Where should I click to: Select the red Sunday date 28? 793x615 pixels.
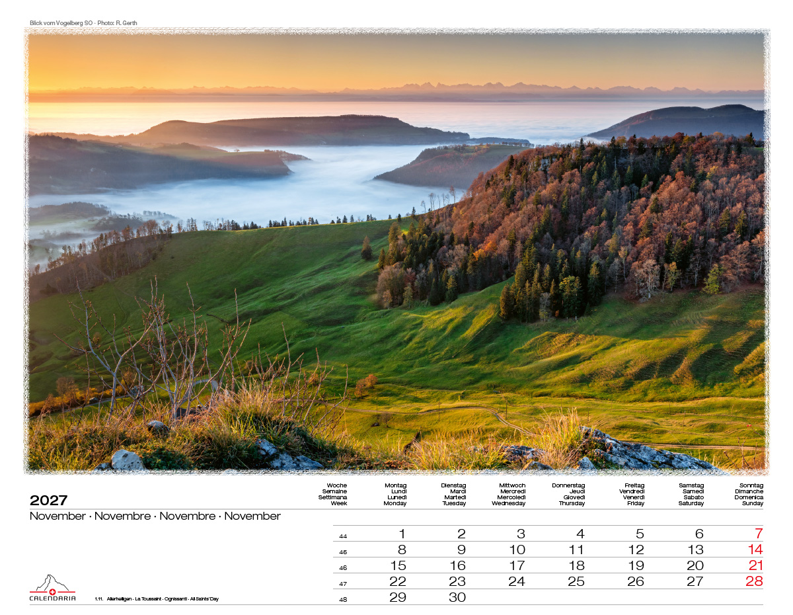pyautogui.click(x=755, y=581)
